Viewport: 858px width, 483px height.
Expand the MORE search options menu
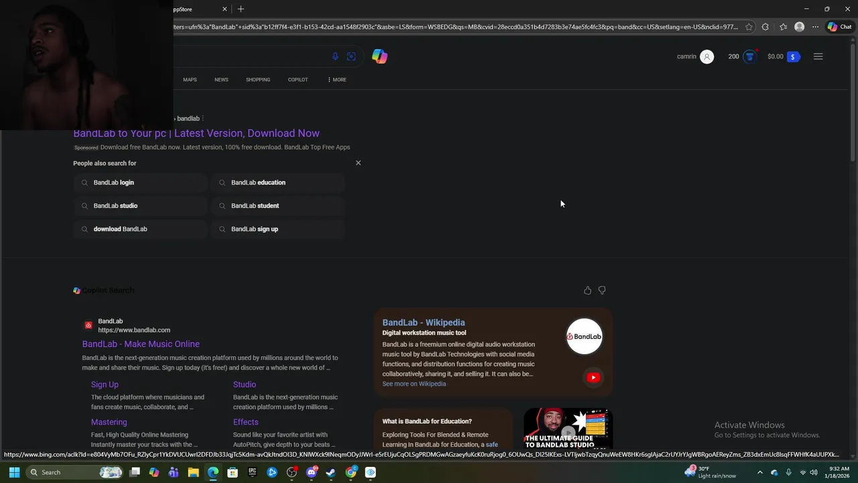(337, 80)
